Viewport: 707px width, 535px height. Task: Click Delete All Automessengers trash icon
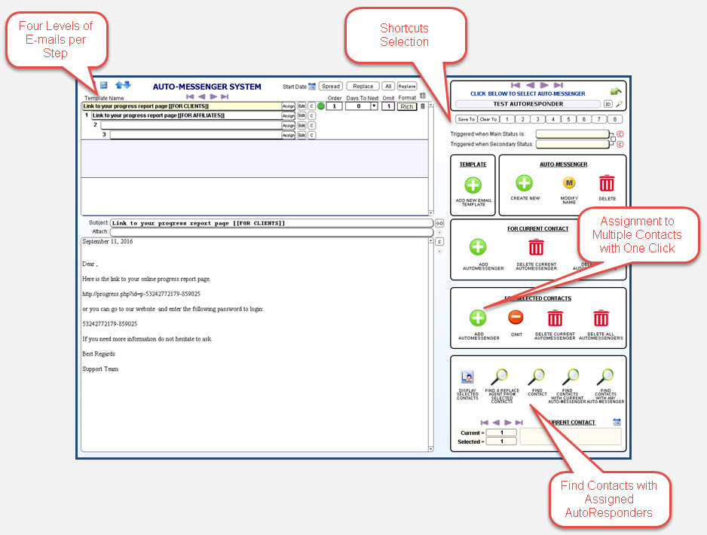coord(601,318)
